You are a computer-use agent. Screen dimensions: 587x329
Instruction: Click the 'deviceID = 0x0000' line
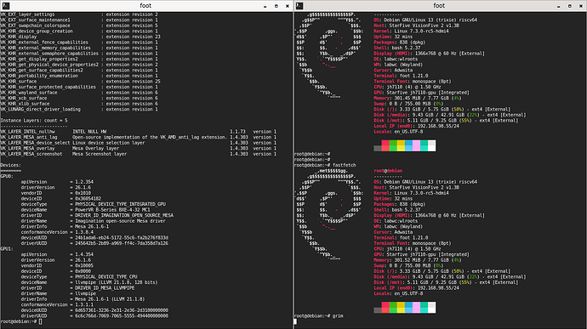(56, 271)
